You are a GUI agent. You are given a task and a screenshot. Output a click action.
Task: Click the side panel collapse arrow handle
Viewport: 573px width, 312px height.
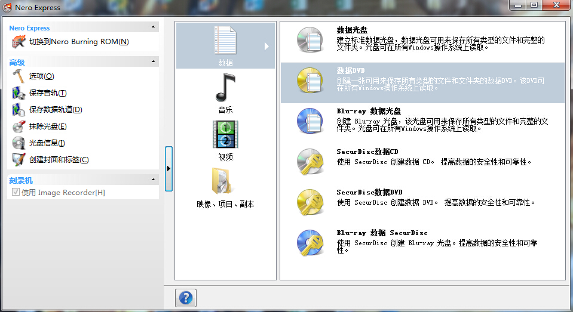pos(168,169)
